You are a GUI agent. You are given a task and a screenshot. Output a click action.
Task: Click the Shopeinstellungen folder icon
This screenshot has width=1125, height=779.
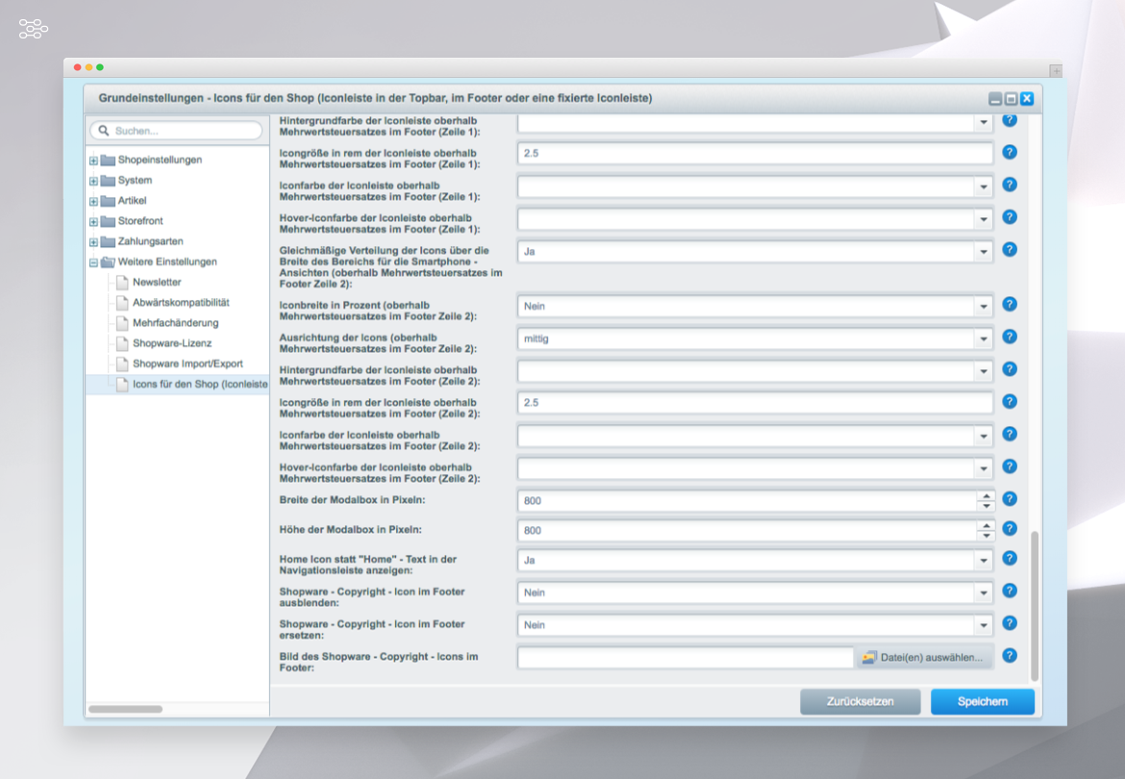[108, 160]
